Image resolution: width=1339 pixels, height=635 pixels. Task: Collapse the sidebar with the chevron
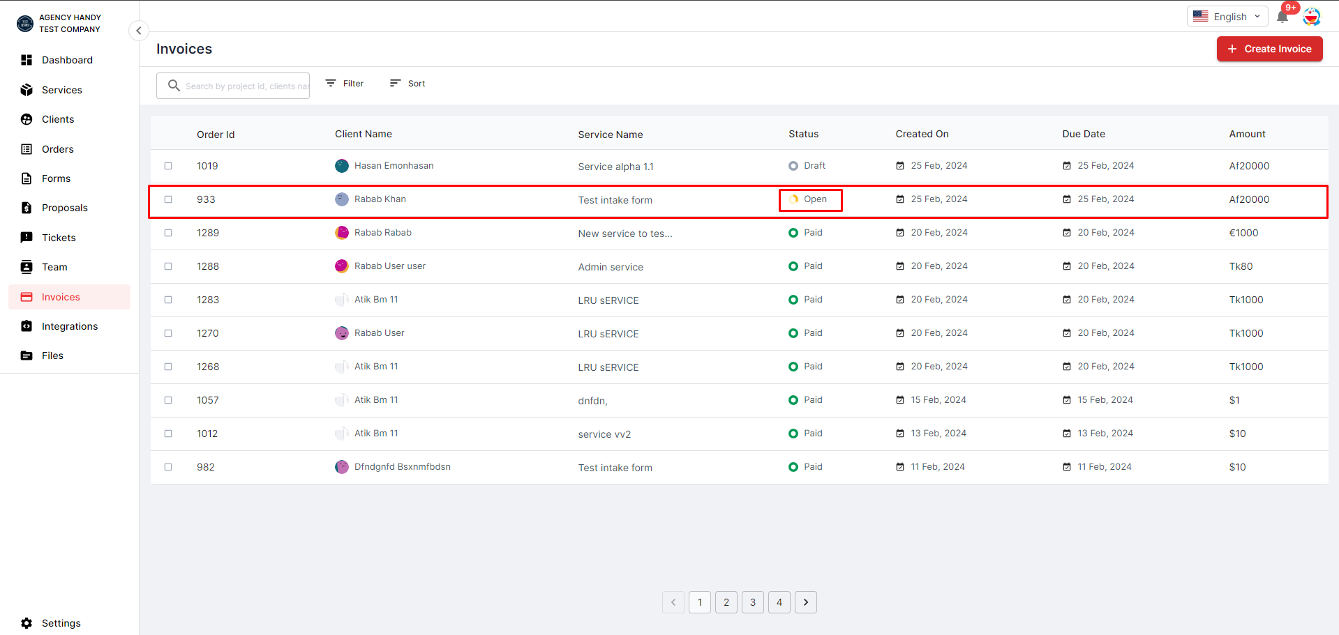(x=139, y=31)
